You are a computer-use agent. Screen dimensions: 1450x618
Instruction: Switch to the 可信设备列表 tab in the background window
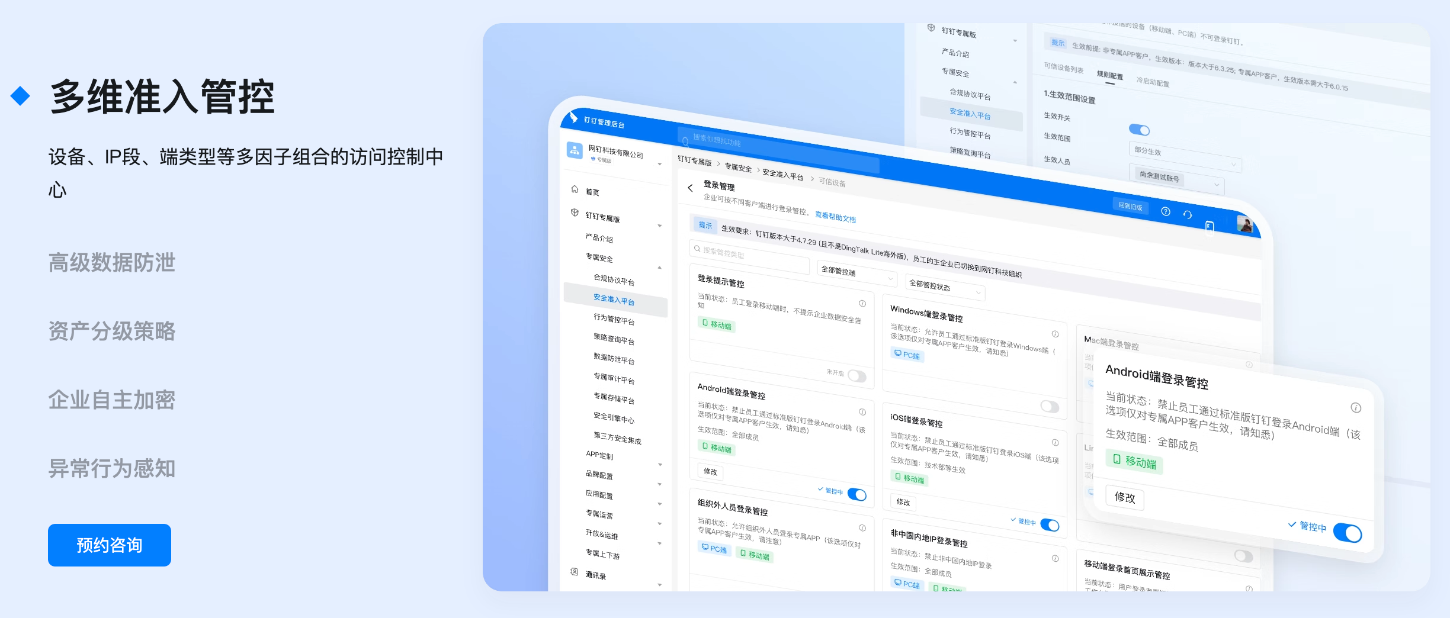point(1063,69)
